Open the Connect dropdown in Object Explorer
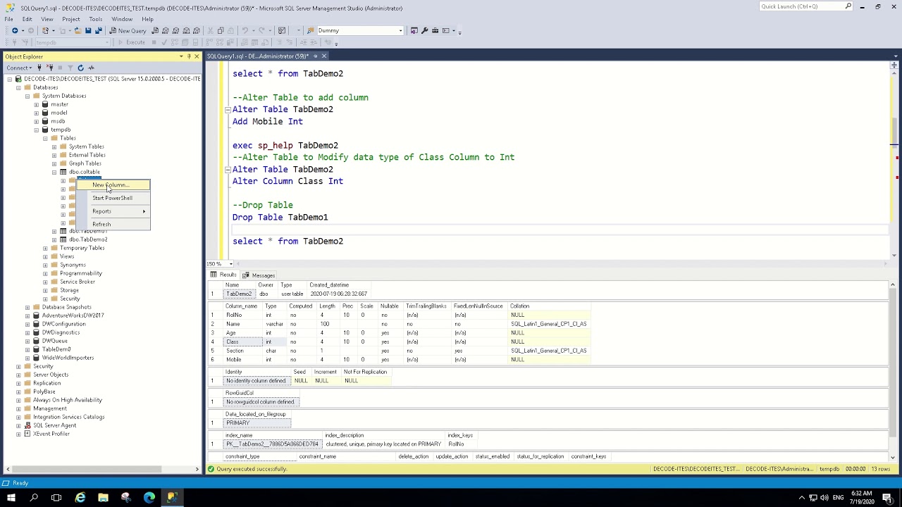This screenshot has width=902, height=507. [19, 68]
